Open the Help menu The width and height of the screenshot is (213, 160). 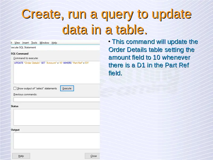click(x=54, y=43)
